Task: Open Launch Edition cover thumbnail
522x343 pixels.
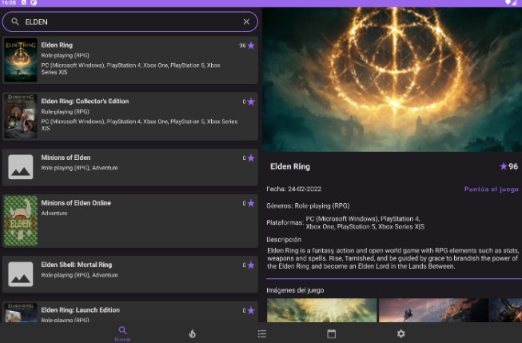Action: 21,312
